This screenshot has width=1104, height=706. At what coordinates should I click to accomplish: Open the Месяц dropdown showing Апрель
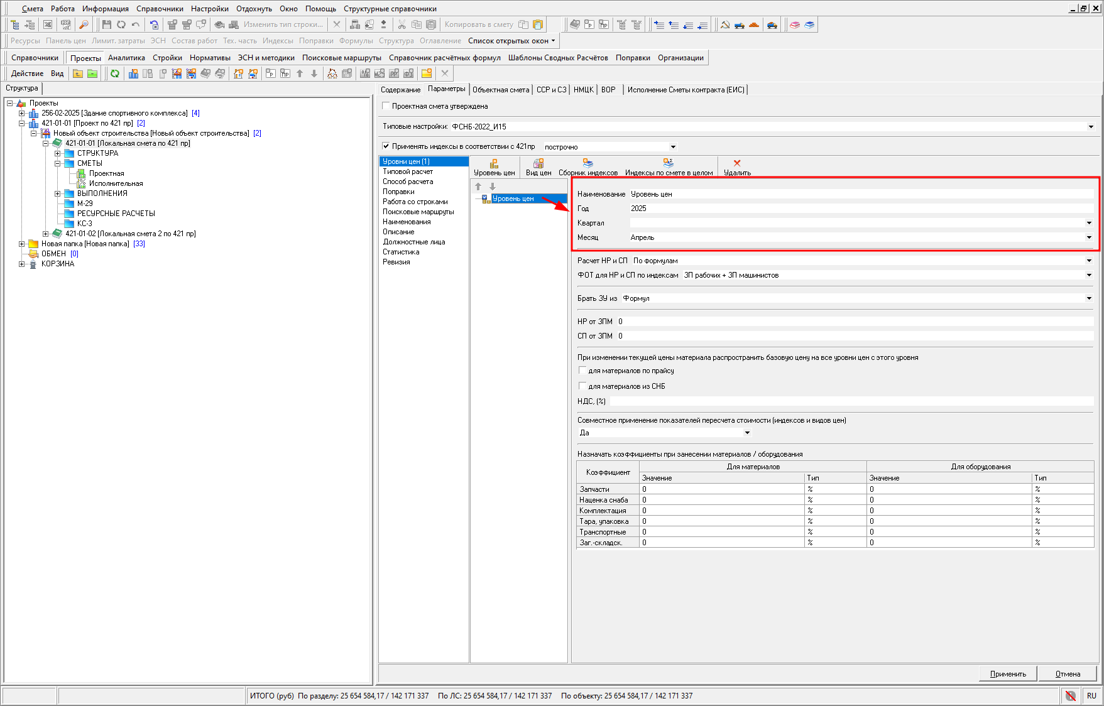pos(1088,237)
